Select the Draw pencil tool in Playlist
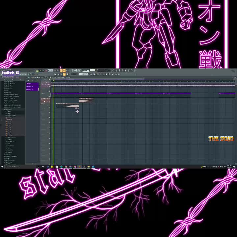237x237 pixels. [32, 77]
